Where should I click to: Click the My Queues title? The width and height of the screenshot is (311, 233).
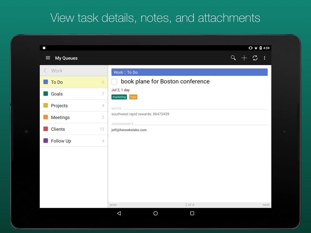(x=66, y=58)
